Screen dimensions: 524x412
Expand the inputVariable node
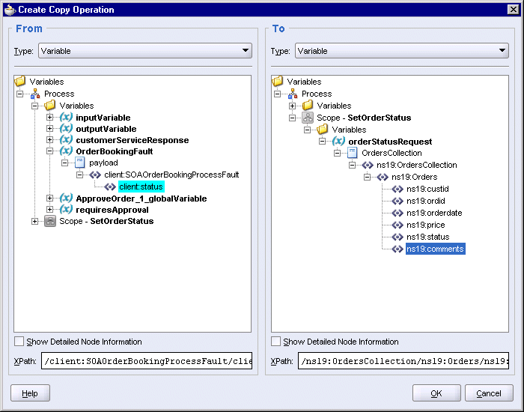coord(50,118)
